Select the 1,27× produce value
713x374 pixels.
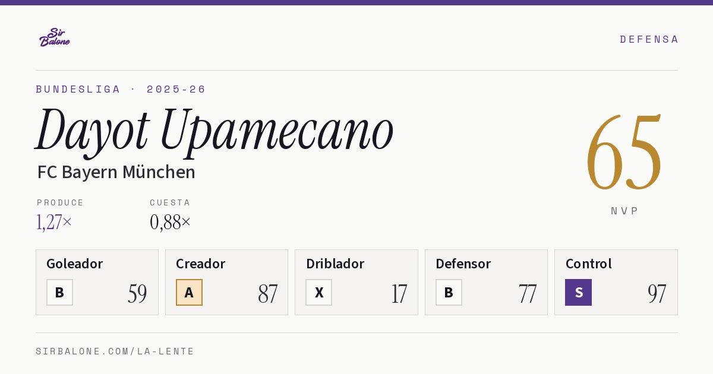[x=54, y=222]
